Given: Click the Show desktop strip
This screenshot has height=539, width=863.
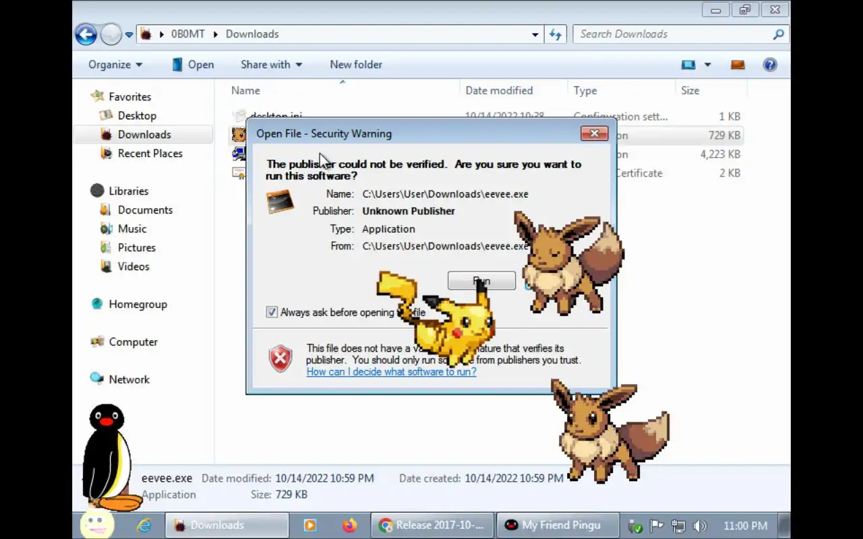Looking at the screenshot, I should coord(785,526).
